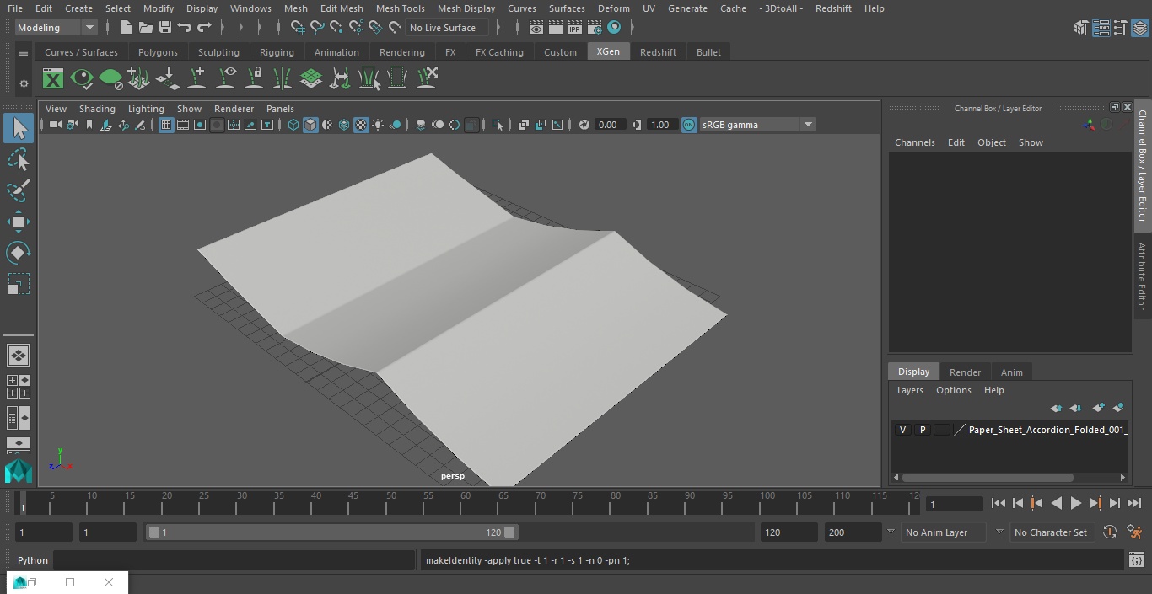Click the play forward button
The width and height of the screenshot is (1152, 594).
pos(1076,503)
